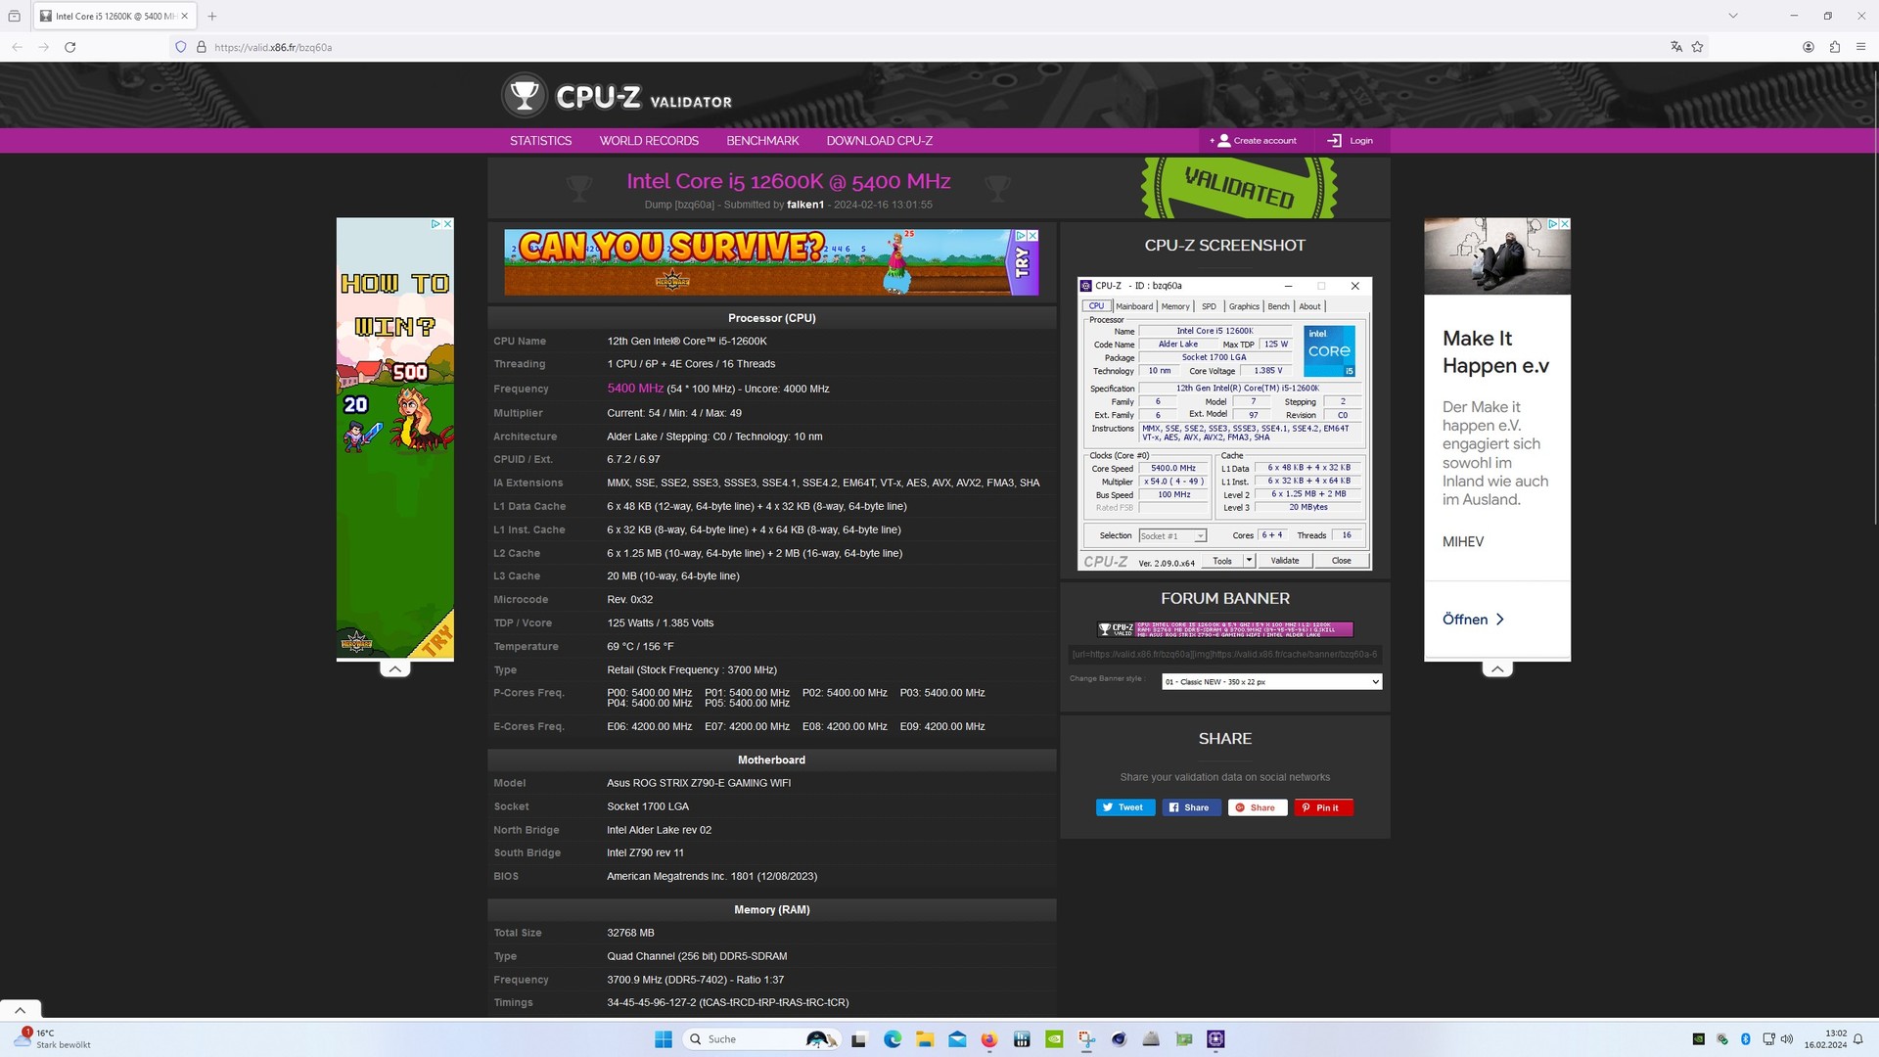1879x1057 pixels.
Task: Launch Microsoft Edge from the taskbar
Action: coord(893,1039)
